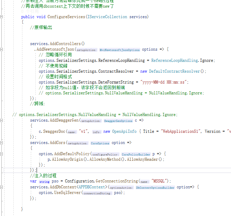
Task: Click the "yyyy-MM-dd HH:mm:ss" string
Action: 163,82
